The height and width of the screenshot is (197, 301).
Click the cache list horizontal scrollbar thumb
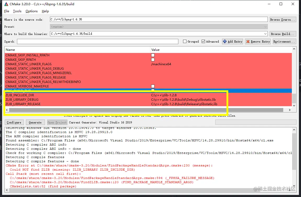tap(146, 110)
